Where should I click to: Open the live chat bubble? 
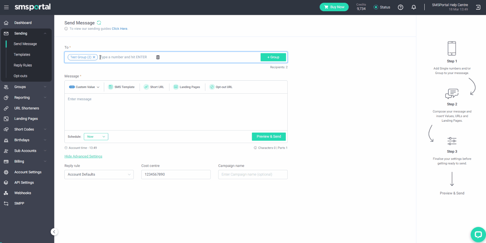[478, 235]
